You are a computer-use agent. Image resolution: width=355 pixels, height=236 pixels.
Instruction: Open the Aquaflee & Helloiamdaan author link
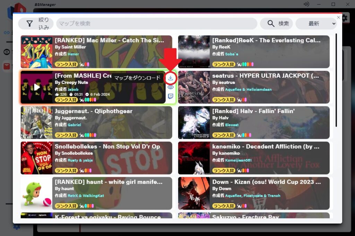coord(248,89)
